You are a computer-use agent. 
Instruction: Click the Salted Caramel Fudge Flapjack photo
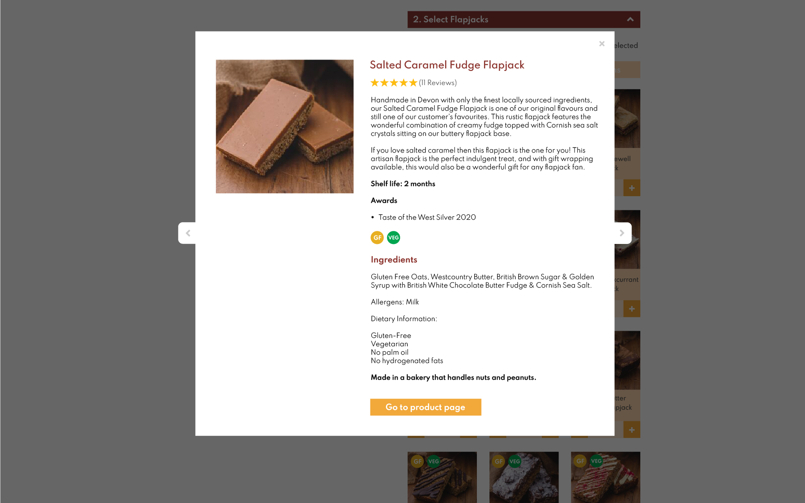click(x=285, y=126)
